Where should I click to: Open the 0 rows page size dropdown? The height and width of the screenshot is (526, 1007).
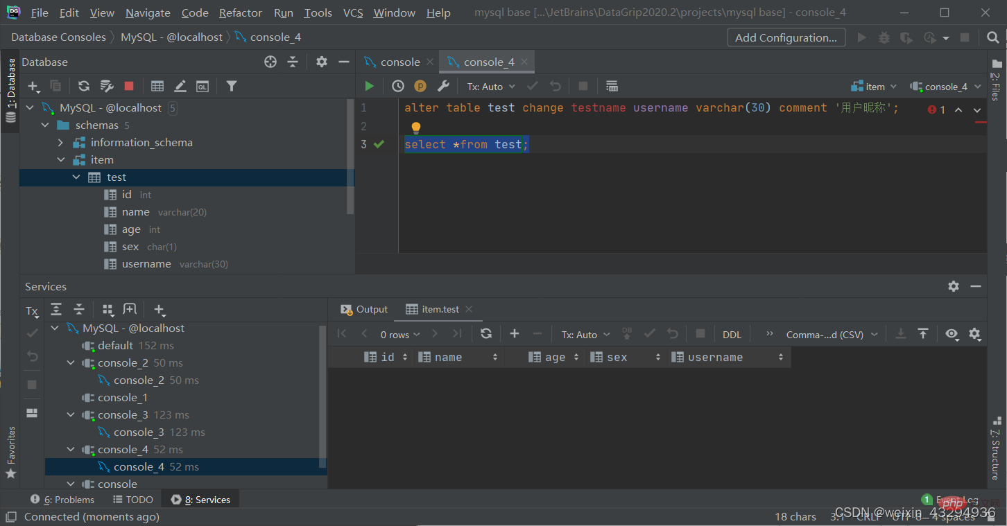point(400,335)
